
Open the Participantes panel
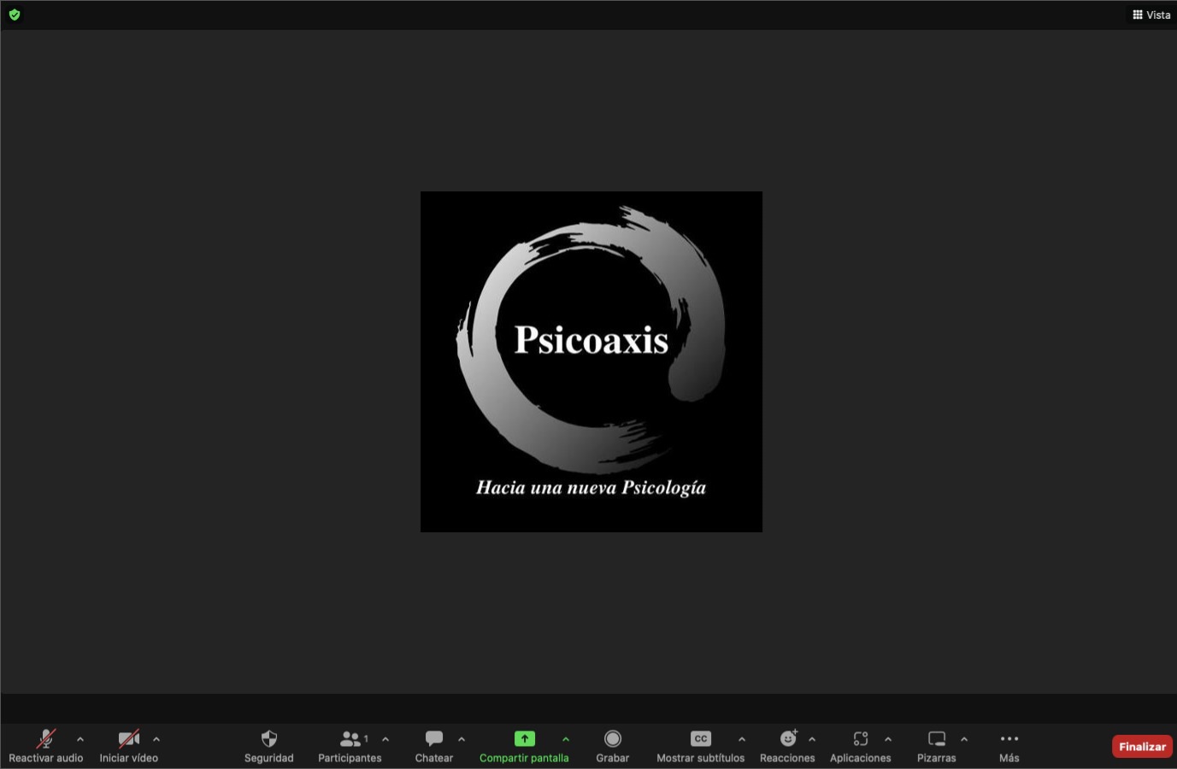(x=350, y=745)
